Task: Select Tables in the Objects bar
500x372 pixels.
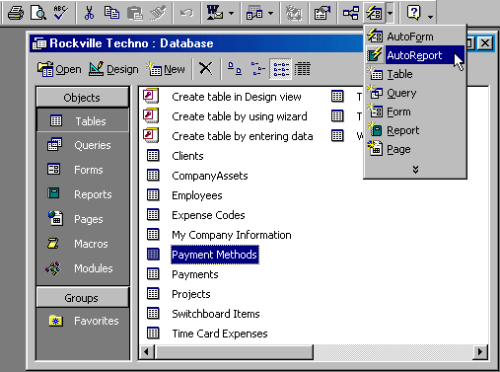Action: click(x=83, y=121)
